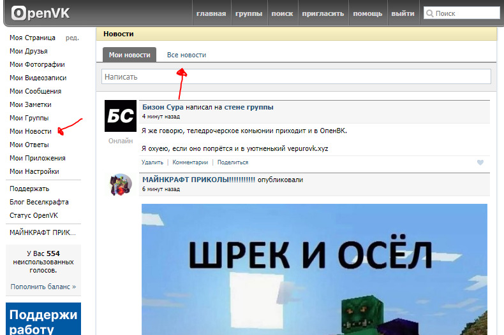The height and width of the screenshot is (335, 504).
Task: Click ред. to edit my page
Action: (x=72, y=38)
